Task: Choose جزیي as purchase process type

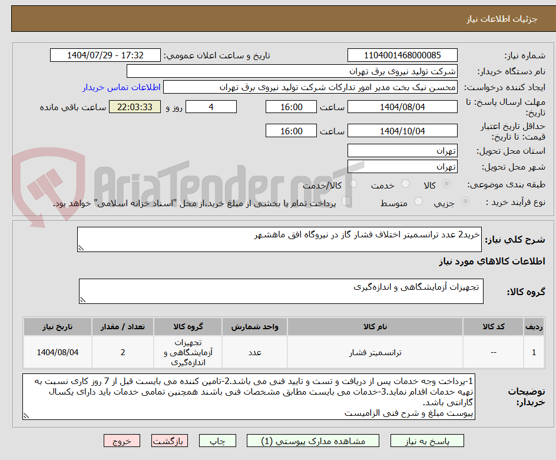Action: coord(465,200)
